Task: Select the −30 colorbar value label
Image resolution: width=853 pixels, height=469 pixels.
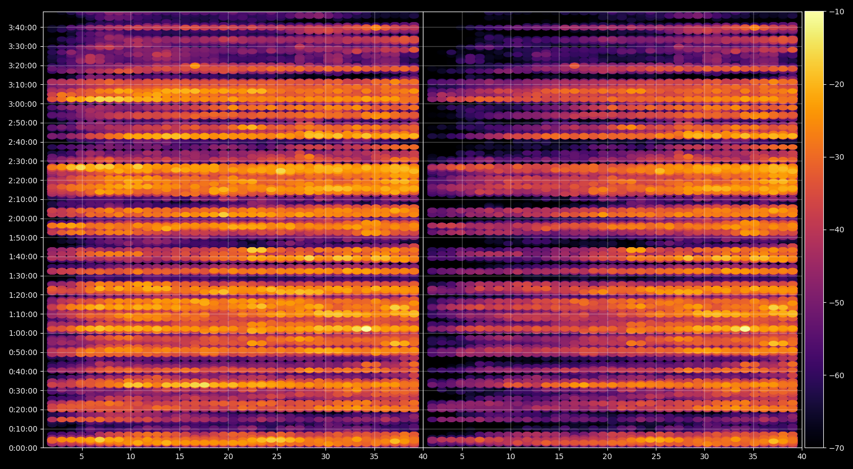Action: click(x=836, y=157)
